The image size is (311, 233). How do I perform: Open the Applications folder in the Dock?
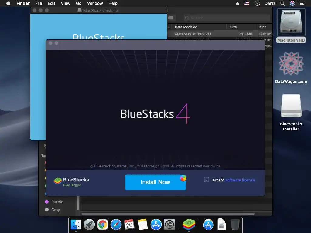[208, 225]
